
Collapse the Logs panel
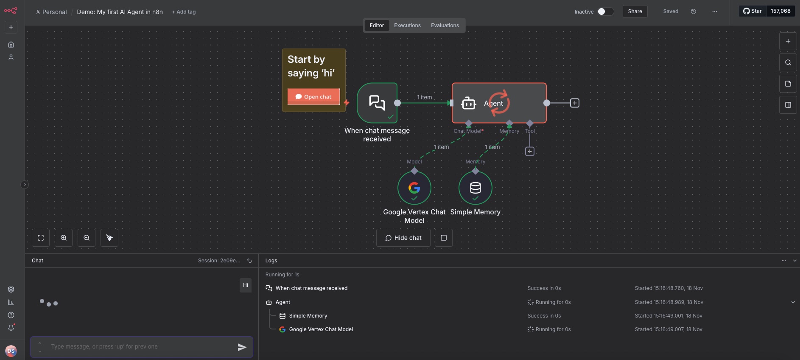[x=794, y=261]
